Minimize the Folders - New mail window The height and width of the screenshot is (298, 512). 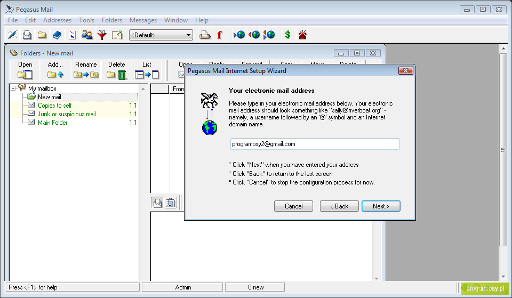pyautogui.click(x=341, y=53)
